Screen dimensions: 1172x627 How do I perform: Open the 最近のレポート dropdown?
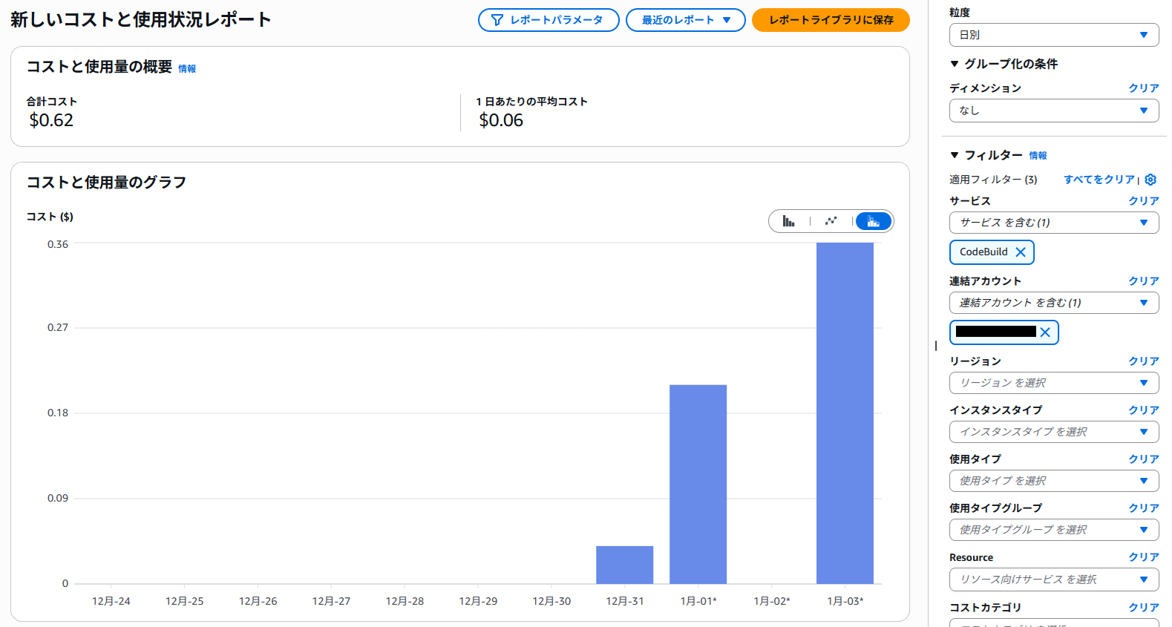tap(686, 20)
